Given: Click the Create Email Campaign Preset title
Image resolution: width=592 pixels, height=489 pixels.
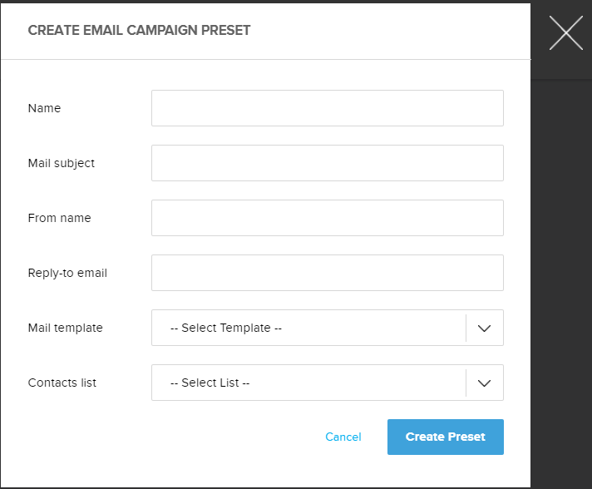Looking at the screenshot, I should (x=139, y=31).
